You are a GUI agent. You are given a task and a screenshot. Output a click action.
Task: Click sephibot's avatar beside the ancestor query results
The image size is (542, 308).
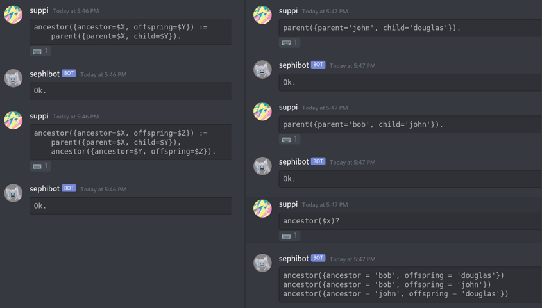(x=262, y=263)
